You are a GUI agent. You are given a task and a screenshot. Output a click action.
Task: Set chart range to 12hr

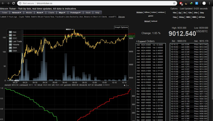190,13
